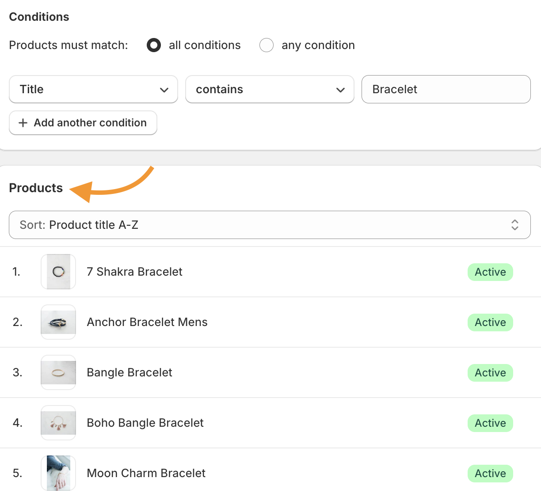Click the Anchor Bracelet Mens thumbnail
Image resolution: width=541 pixels, height=493 pixels.
pyautogui.click(x=58, y=322)
